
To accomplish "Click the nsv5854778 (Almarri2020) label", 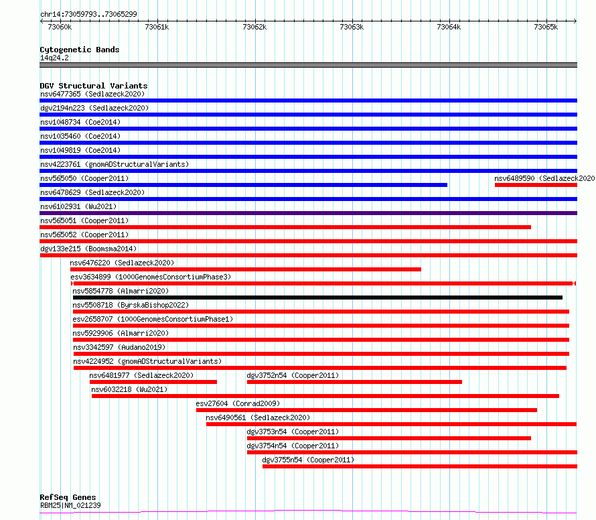I will coord(121,291).
